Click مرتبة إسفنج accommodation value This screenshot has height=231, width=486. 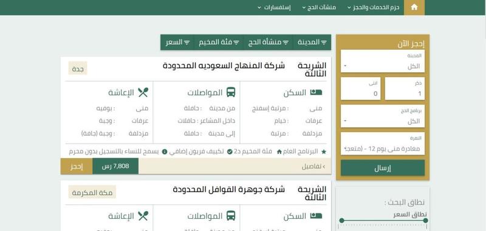[269, 109]
